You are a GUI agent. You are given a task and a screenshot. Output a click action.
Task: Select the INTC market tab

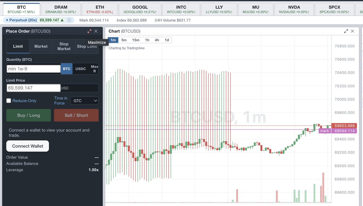181,9
